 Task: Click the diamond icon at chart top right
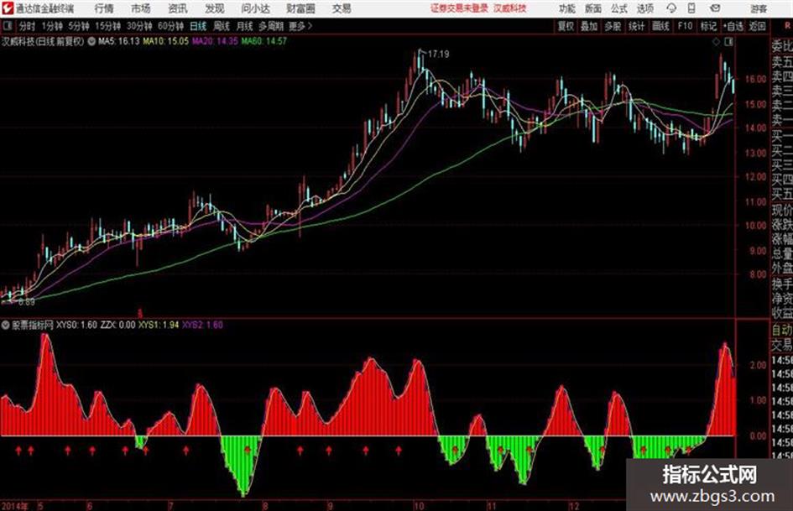(716, 42)
